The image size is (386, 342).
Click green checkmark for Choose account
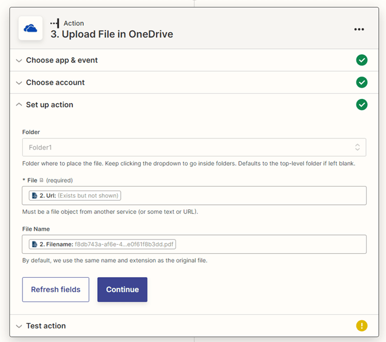pyautogui.click(x=362, y=82)
